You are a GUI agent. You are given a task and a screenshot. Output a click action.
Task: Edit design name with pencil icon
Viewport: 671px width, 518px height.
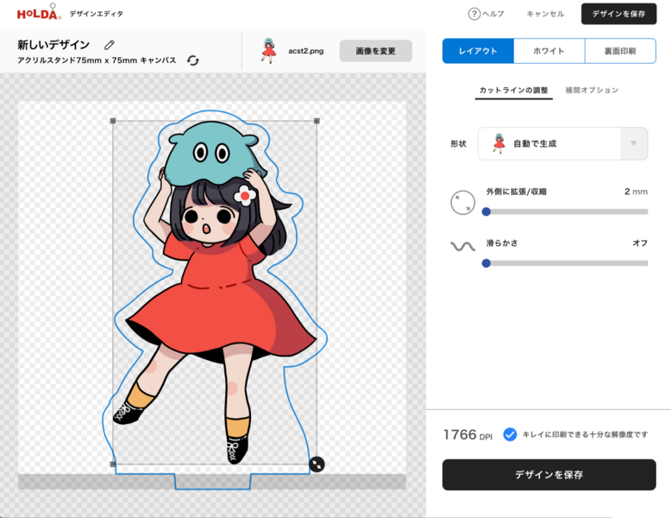click(x=110, y=45)
